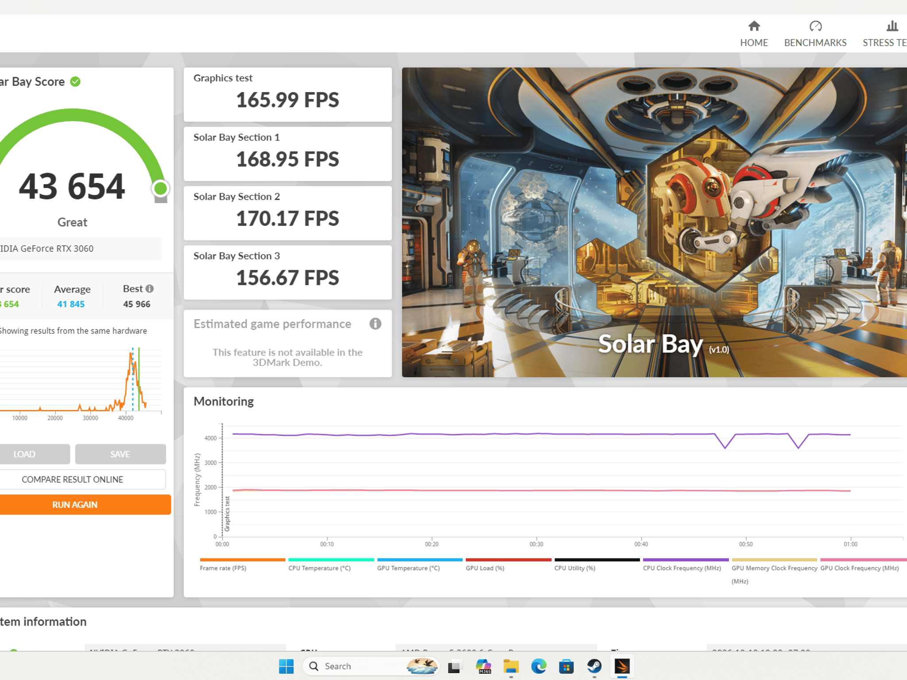The image size is (907, 680).
Task: Click the Average score value 41 845
Action: (x=71, y=304)
